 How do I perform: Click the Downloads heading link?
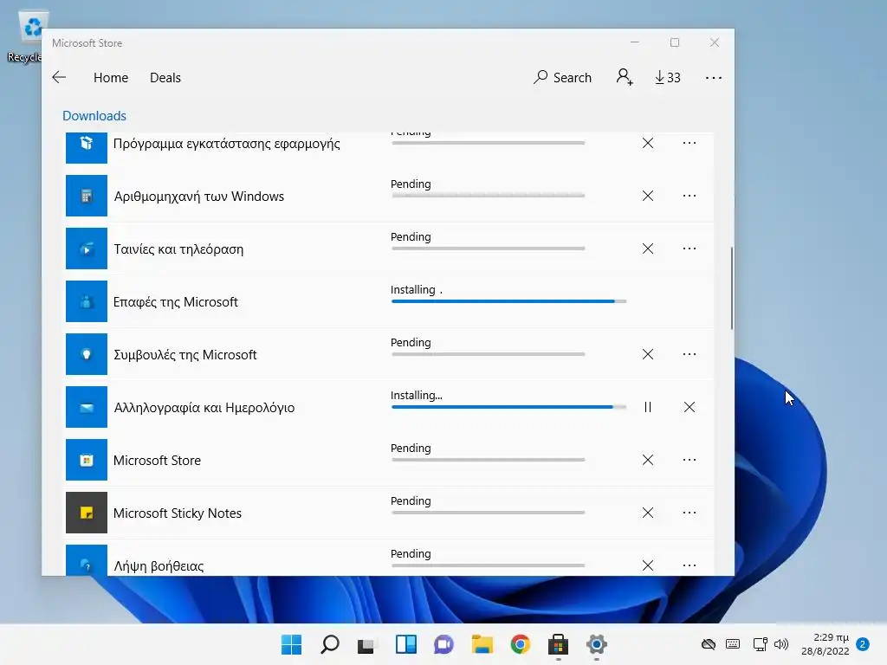[94, 116]
